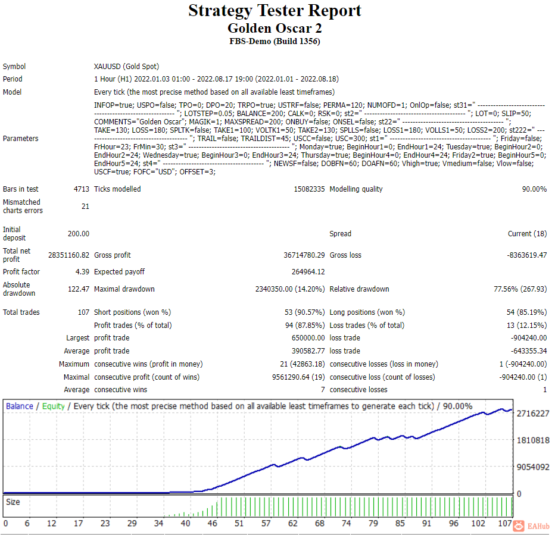Click the chart axis value 1810818

(533, 440)
